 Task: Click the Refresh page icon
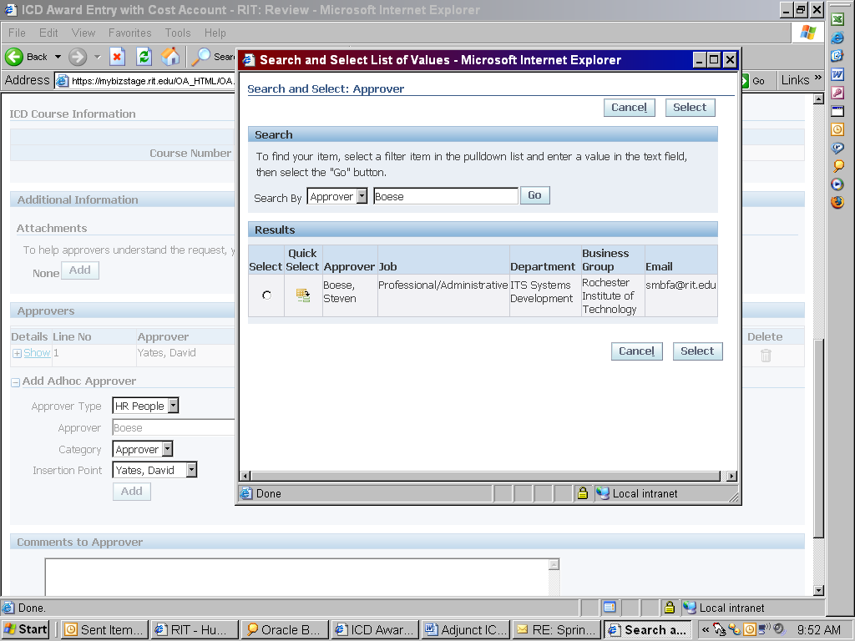(144, 57)
